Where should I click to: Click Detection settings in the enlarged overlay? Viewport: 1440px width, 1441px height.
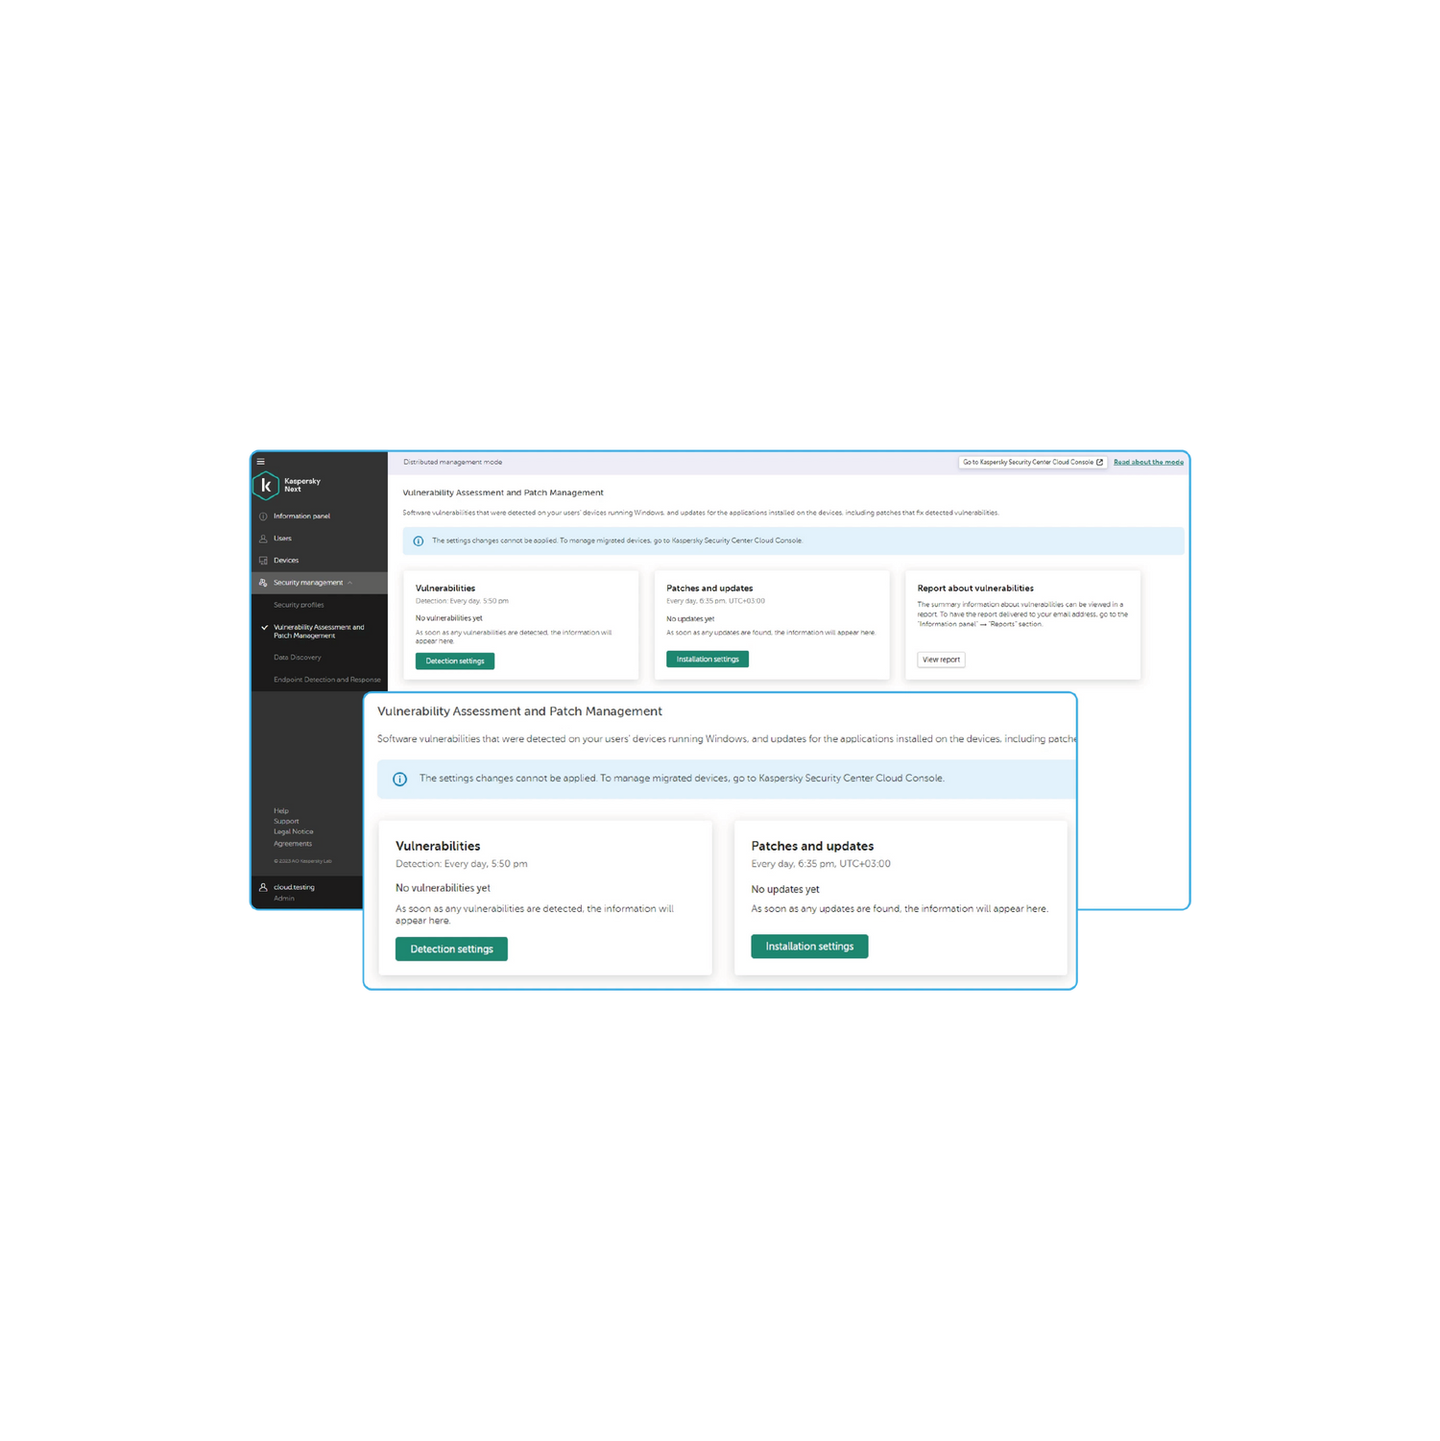[451, 949]
